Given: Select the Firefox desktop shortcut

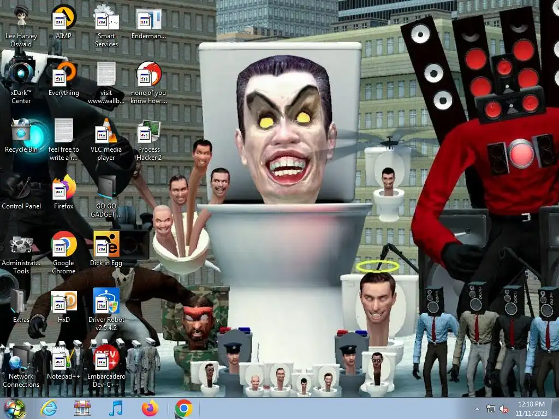Looking at the screenshot, I should [x=63, y=191].
